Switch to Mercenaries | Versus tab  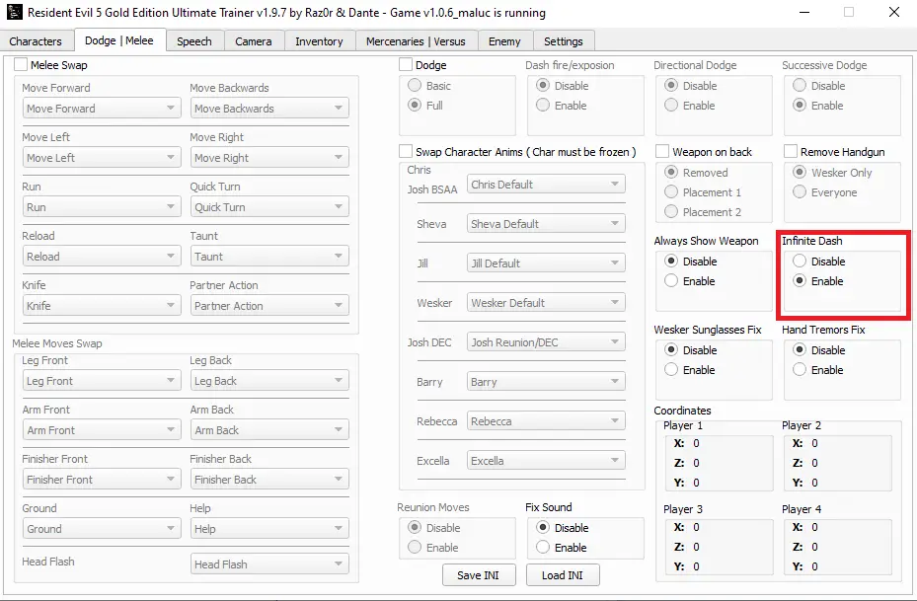(416, 40)
